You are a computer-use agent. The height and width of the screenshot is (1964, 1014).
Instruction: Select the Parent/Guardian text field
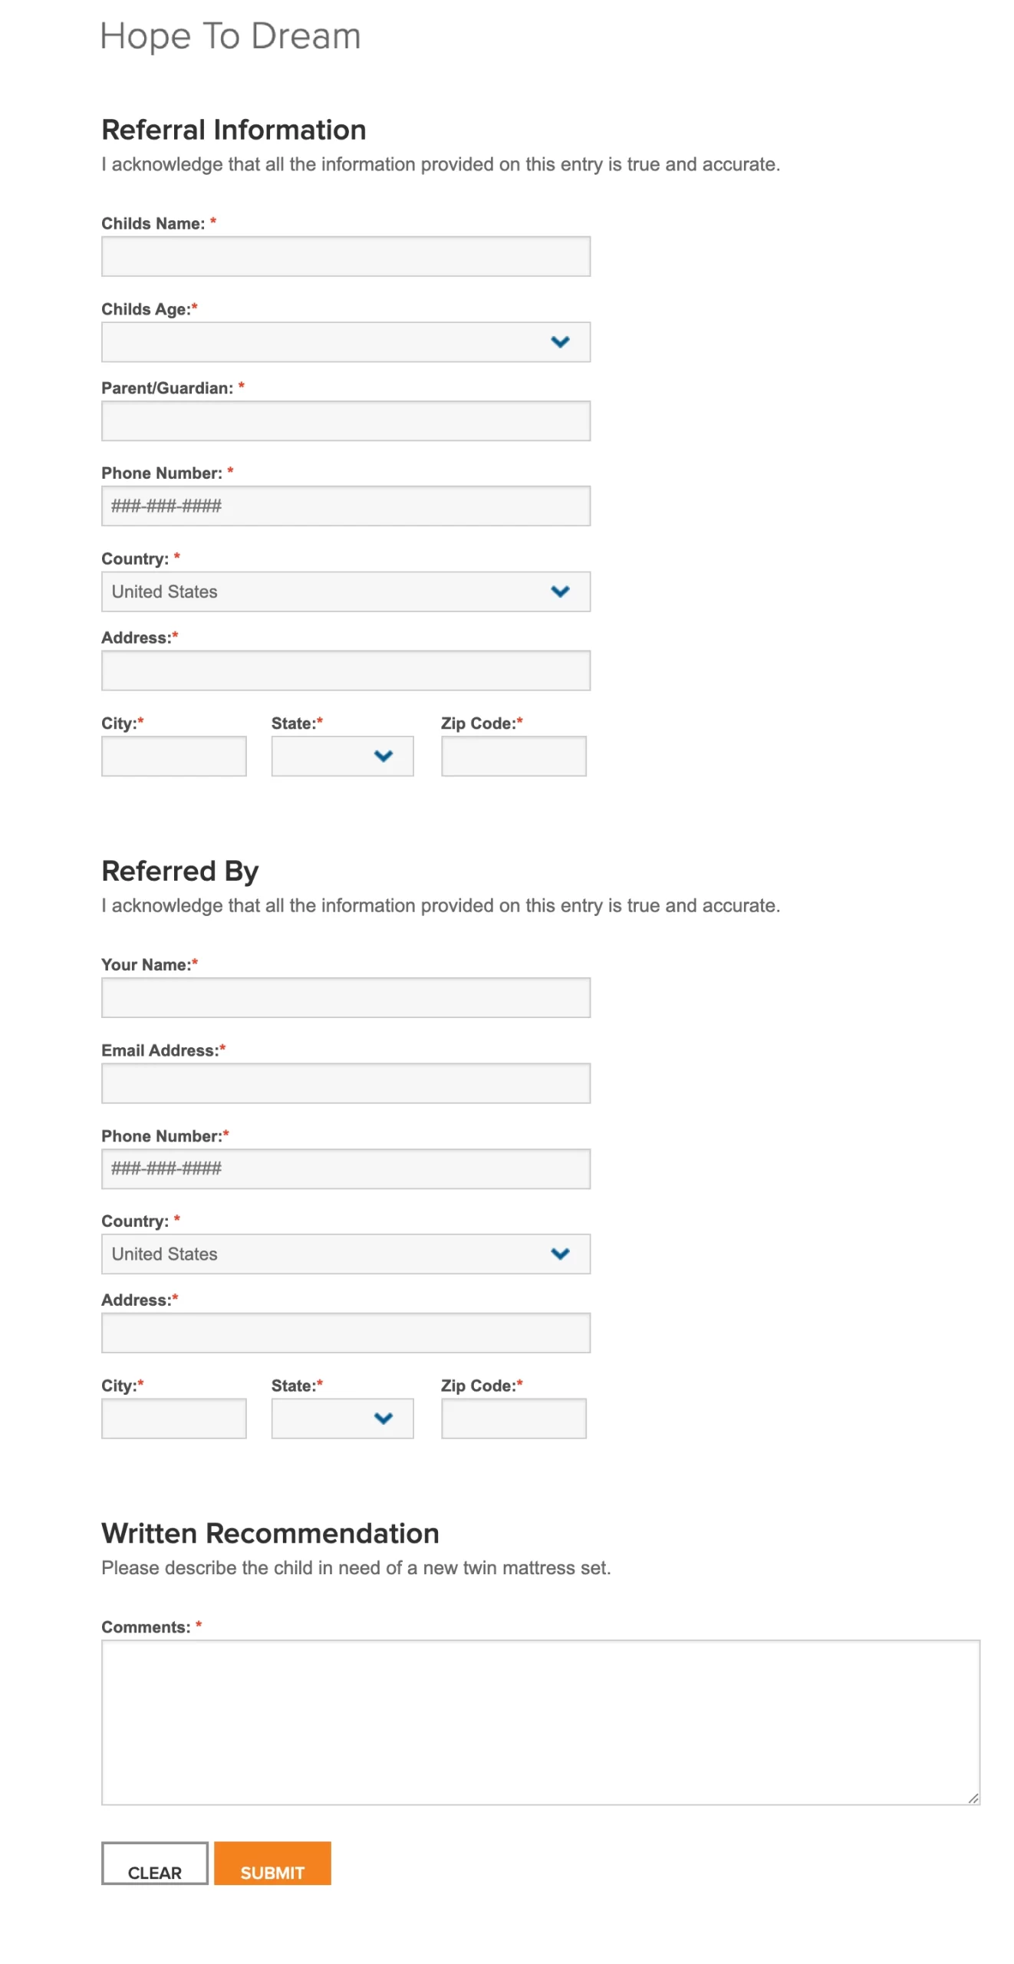(x=345, y=420)
